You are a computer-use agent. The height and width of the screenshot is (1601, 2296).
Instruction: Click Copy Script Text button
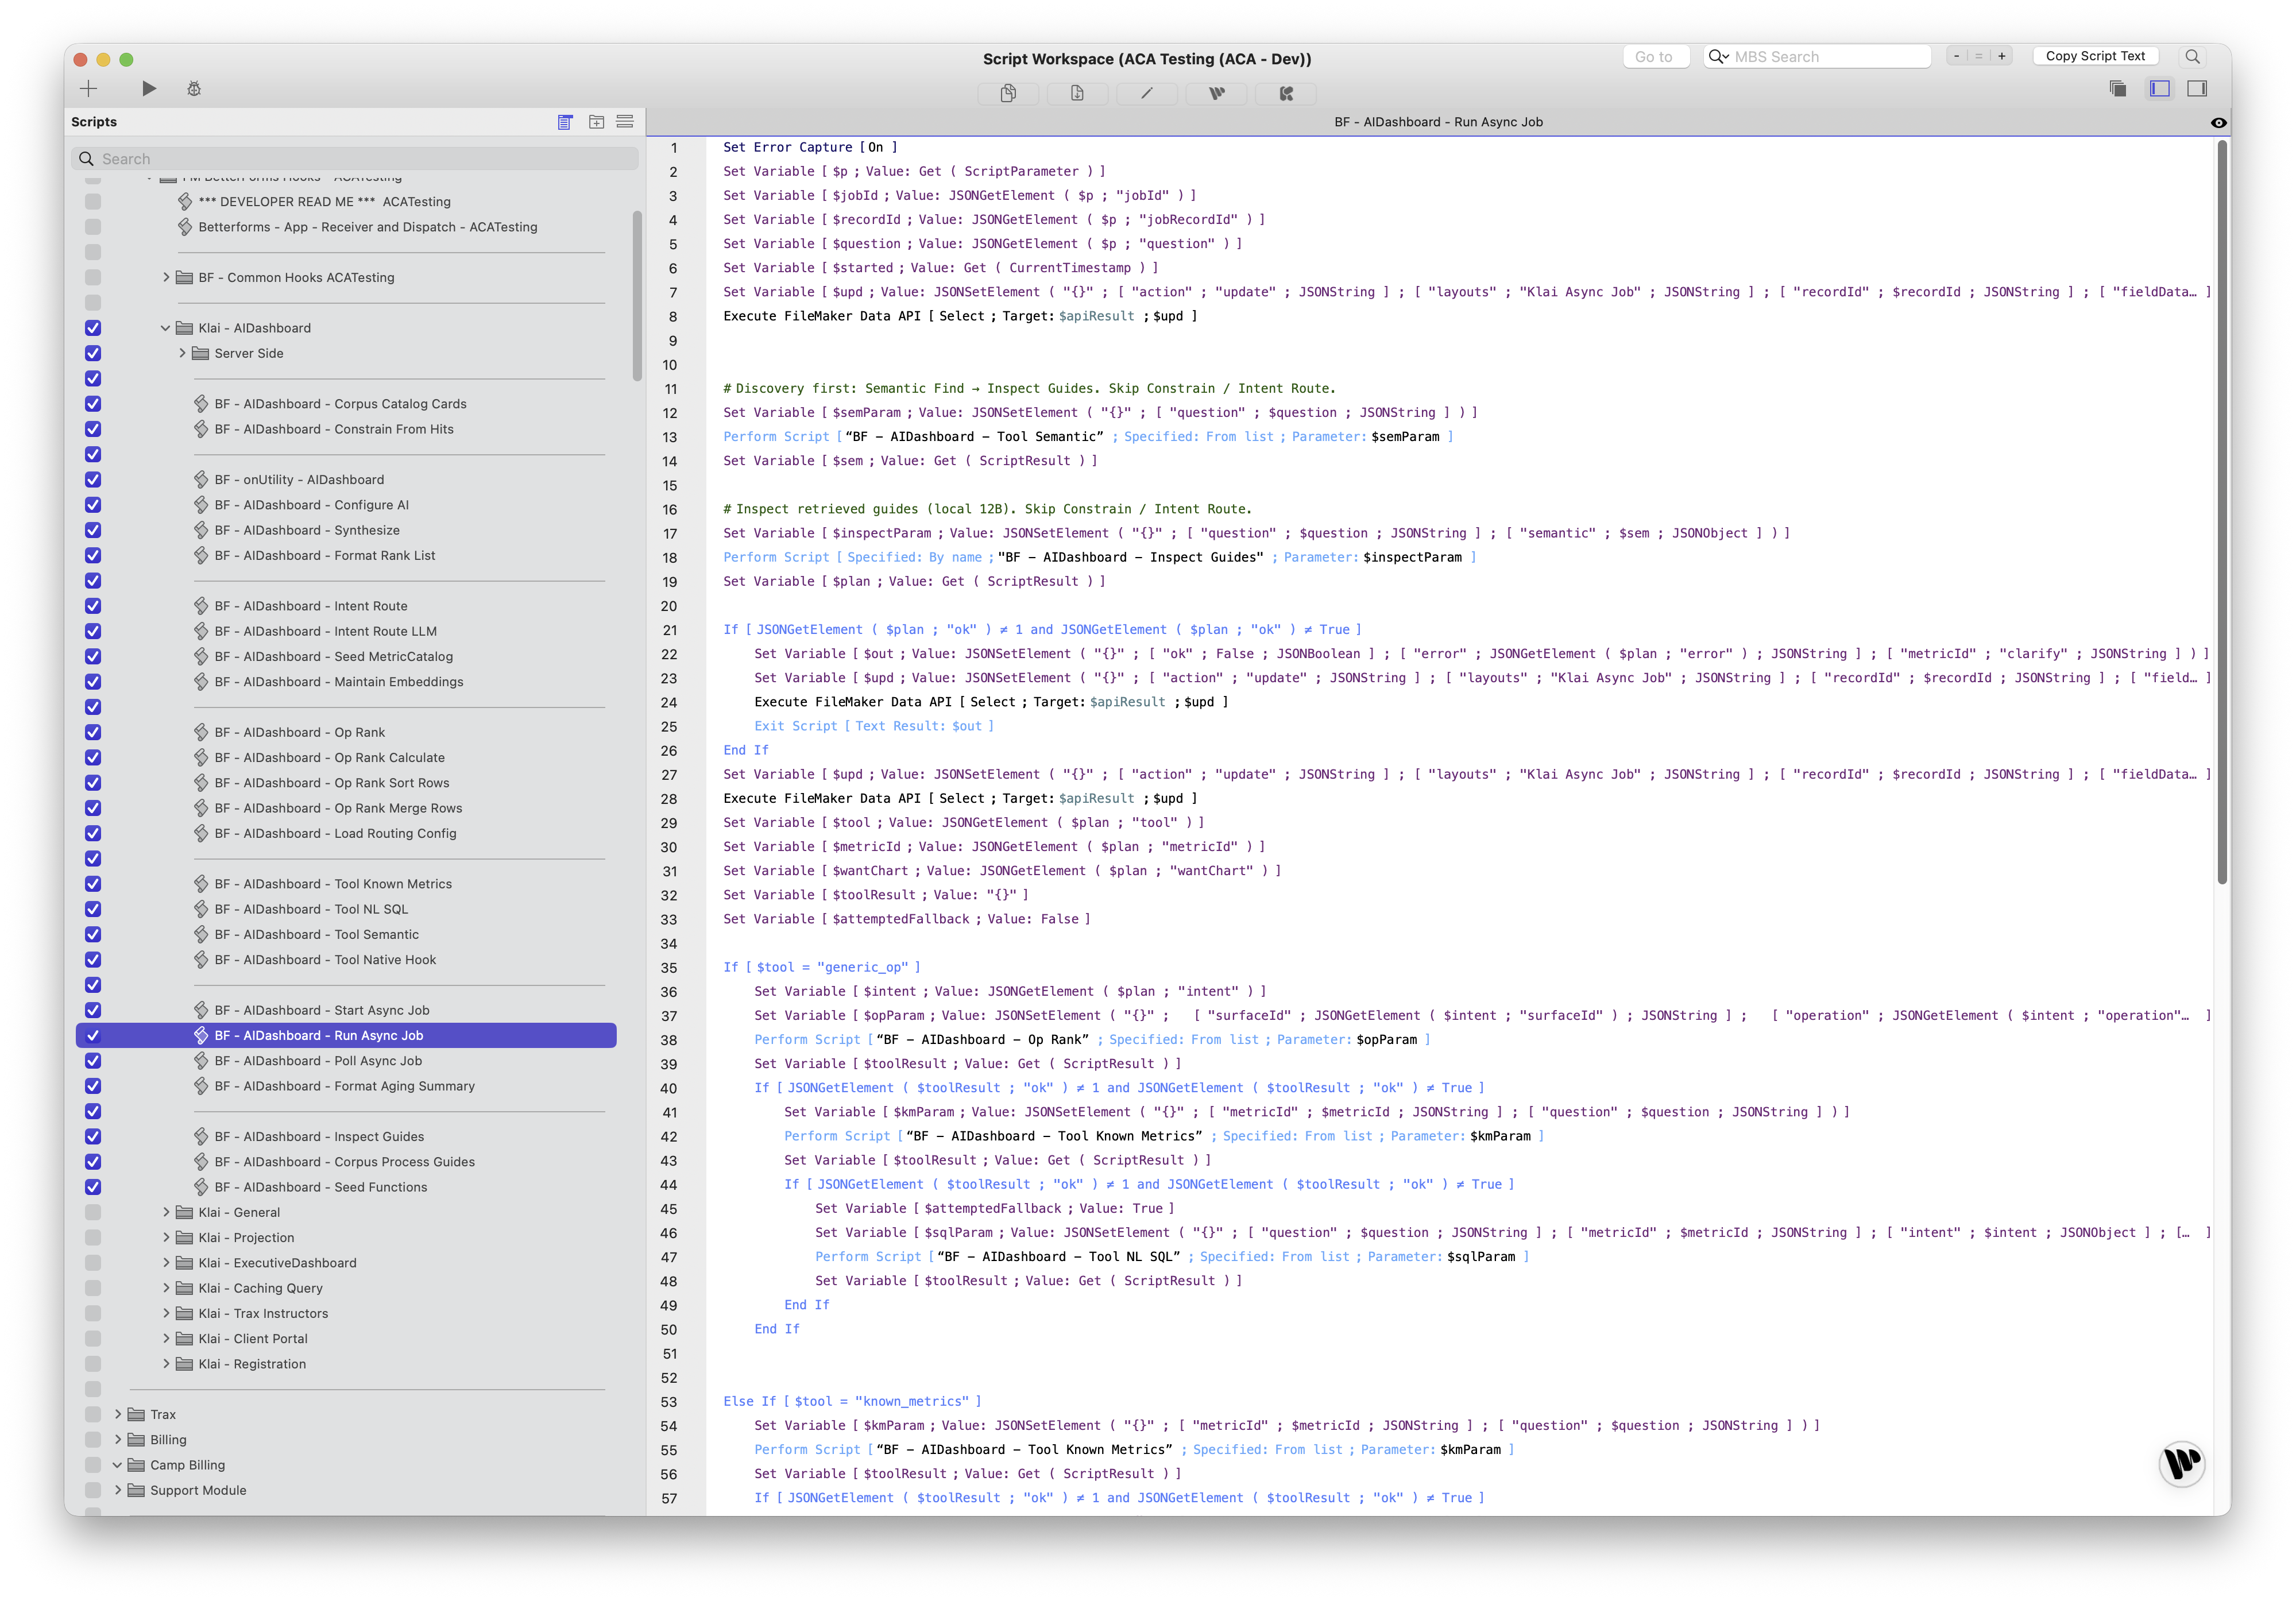(2095, 56)
